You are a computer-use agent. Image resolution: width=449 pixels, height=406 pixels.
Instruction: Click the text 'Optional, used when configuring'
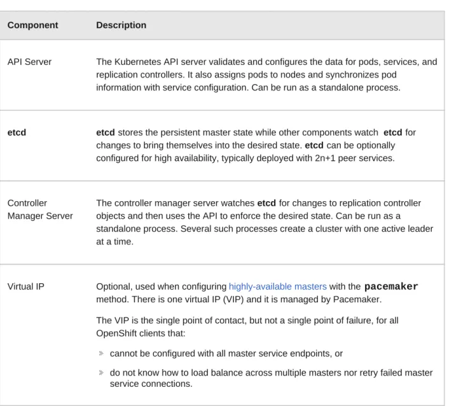click(161, 286)
